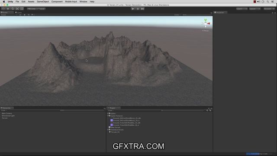Open the Gizmos dropdown
277x156 pixels.
pyautogui.click(x=177, y=15)
